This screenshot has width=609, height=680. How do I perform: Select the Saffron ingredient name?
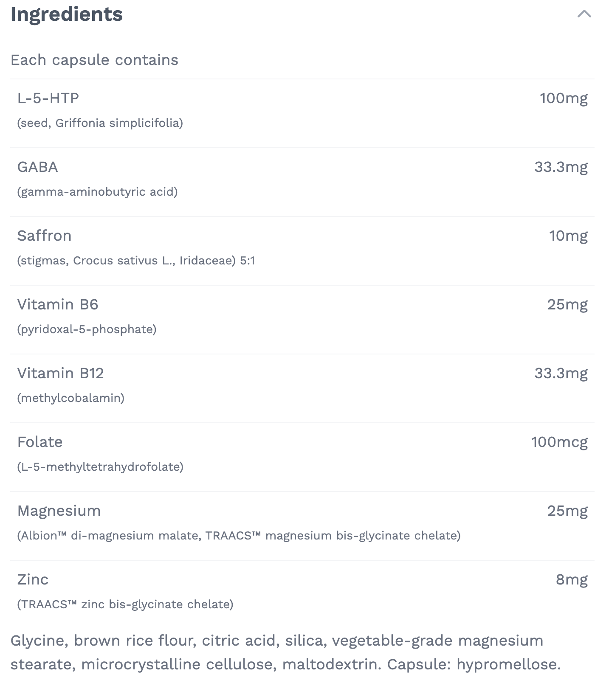pos(44,236)
